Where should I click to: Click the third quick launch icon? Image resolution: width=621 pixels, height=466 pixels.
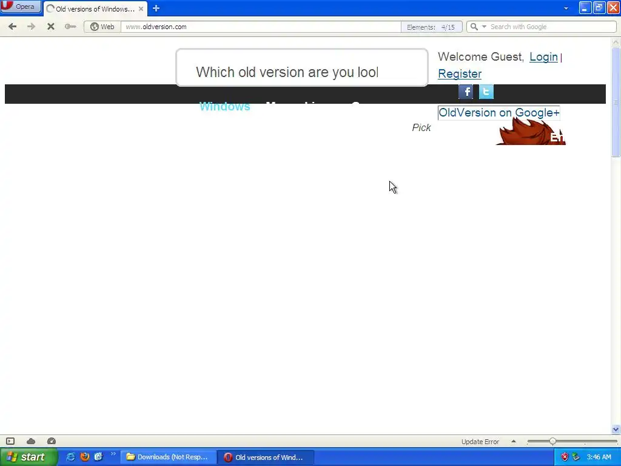(99, 457)
